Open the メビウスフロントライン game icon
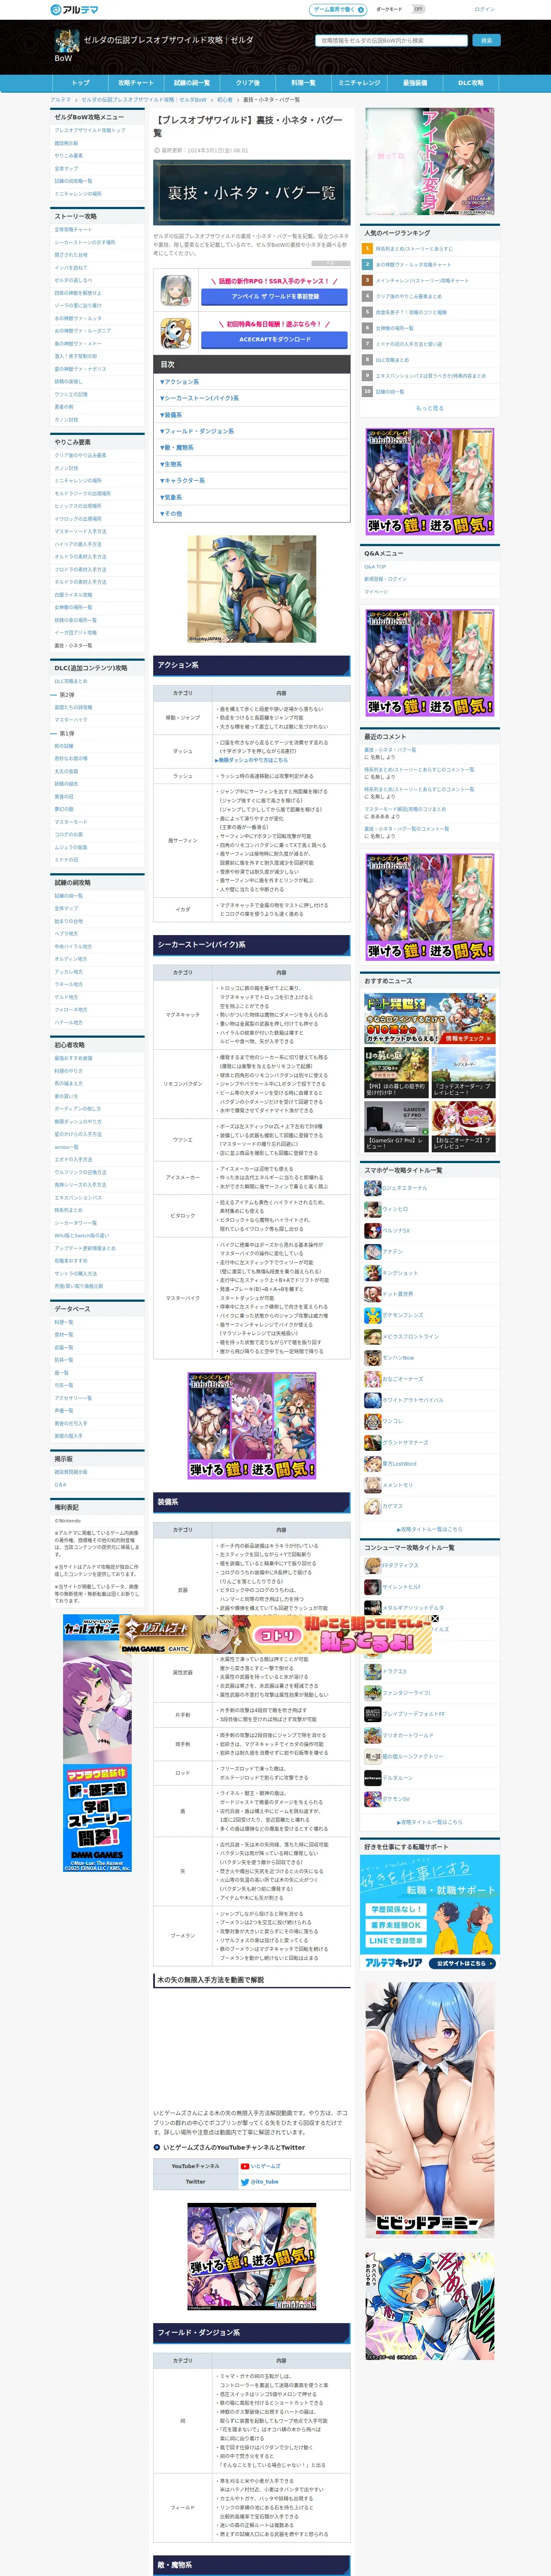This screenshot has width=551, height=2576. (372, 1336)
